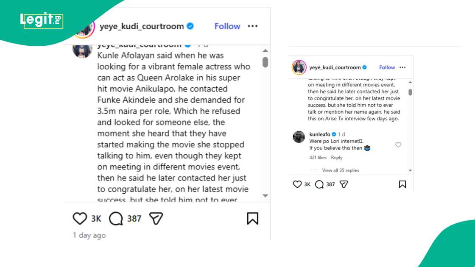Open the three-dot options menu on left post
Viewport: 475px width, 267px height.
tap(252, 26)
